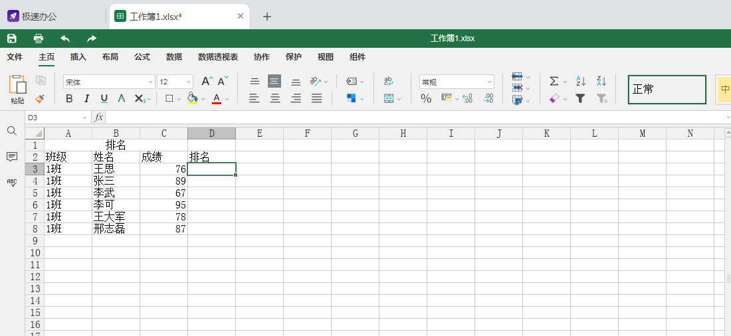Viewport: 731px width, 336px height.
Task: Switch to the 布局 tab
Action: tap(110, 57)
